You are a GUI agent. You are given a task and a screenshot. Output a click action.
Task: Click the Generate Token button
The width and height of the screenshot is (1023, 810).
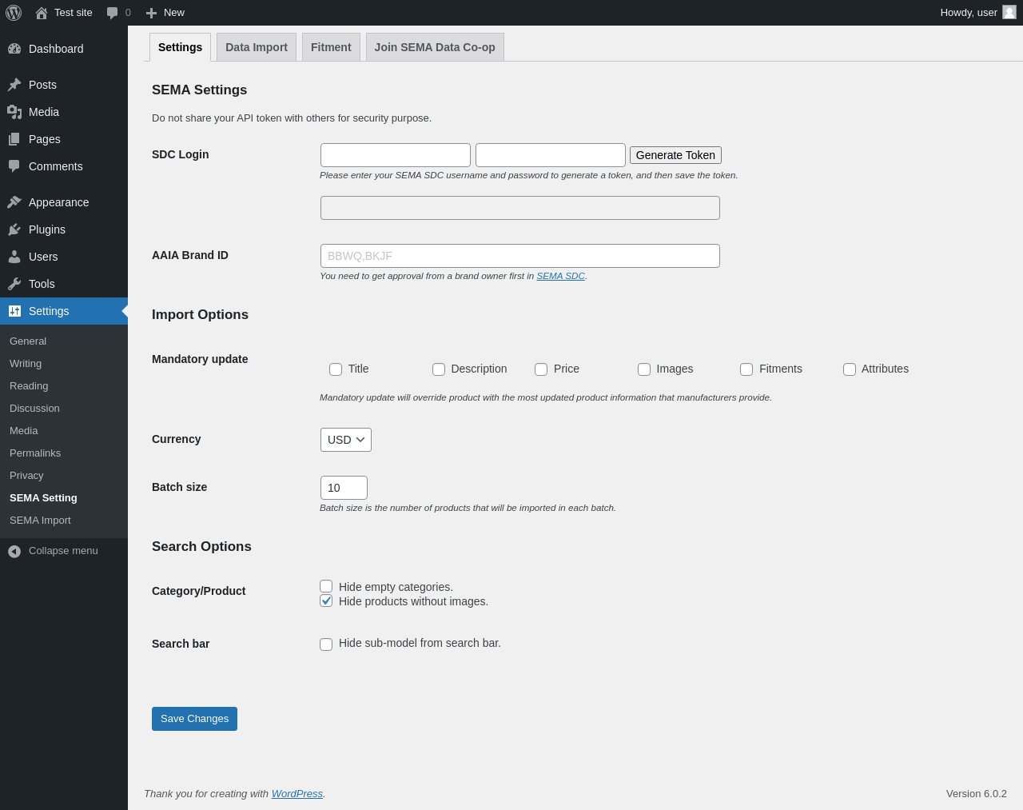click(x=675, y=155)
